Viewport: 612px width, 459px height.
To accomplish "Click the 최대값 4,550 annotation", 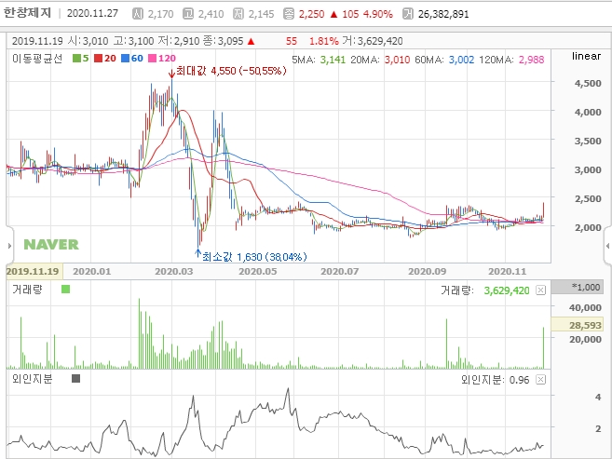I will (x=231, y=71).
